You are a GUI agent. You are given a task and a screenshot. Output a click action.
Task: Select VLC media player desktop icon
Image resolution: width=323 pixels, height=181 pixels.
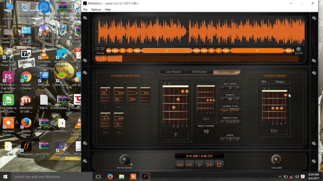(x=44, y=58)
